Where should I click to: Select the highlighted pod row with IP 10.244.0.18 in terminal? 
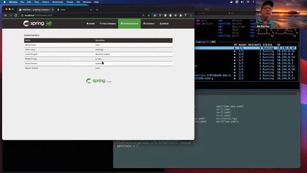(246, 48)
